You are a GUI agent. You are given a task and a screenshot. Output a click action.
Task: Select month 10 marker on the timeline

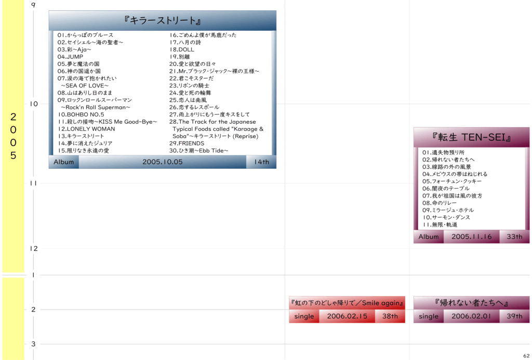point(34,104)
